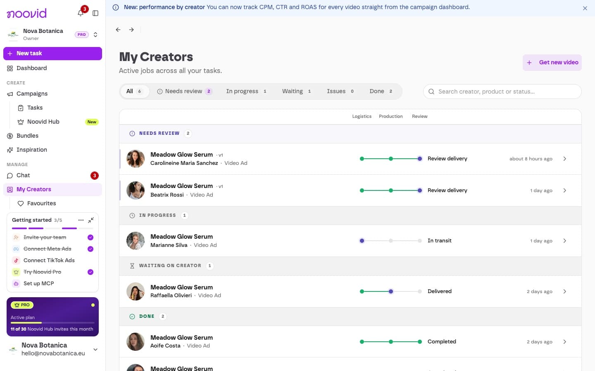The width and height of the screenshot is (595, 371).
Task: Click Beatrix Rossi's avatar thumbnail
Action: [x=136, y=190]
